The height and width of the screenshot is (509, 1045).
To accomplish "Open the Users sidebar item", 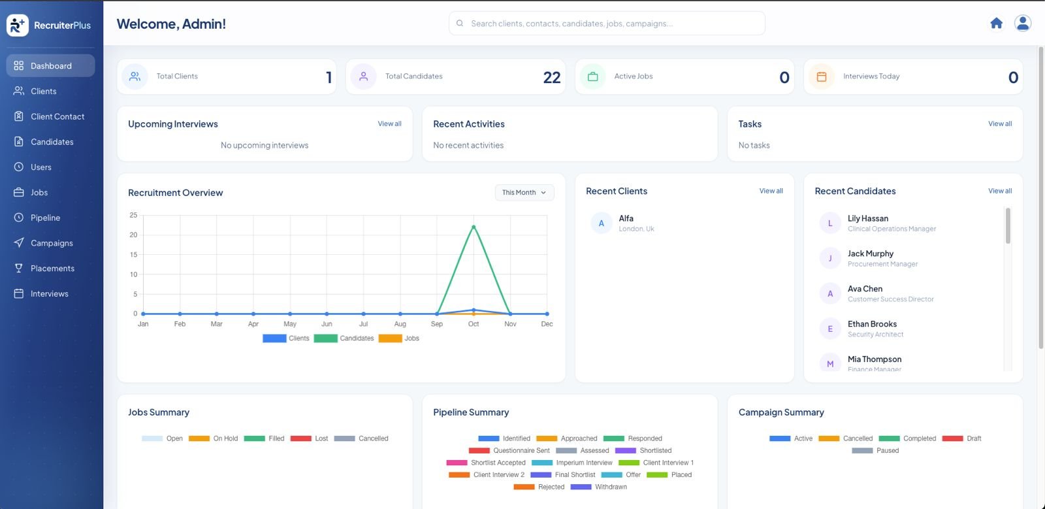I will coord(50,167).
